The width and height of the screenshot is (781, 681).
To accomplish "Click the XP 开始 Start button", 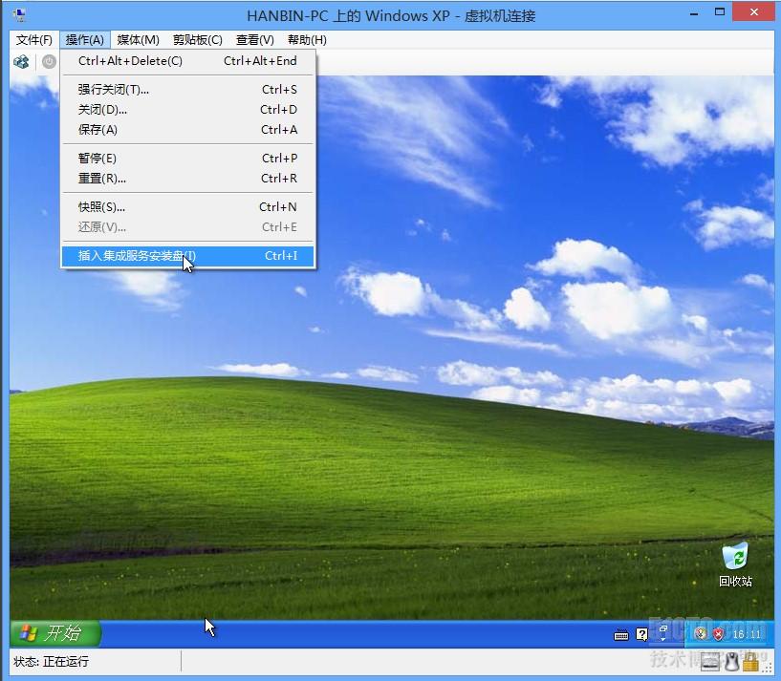I will click(x=54, y=633).
